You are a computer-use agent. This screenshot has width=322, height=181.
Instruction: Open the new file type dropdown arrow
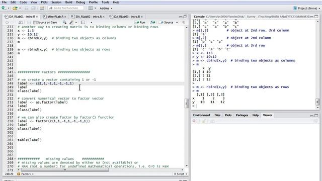point(9,8)
